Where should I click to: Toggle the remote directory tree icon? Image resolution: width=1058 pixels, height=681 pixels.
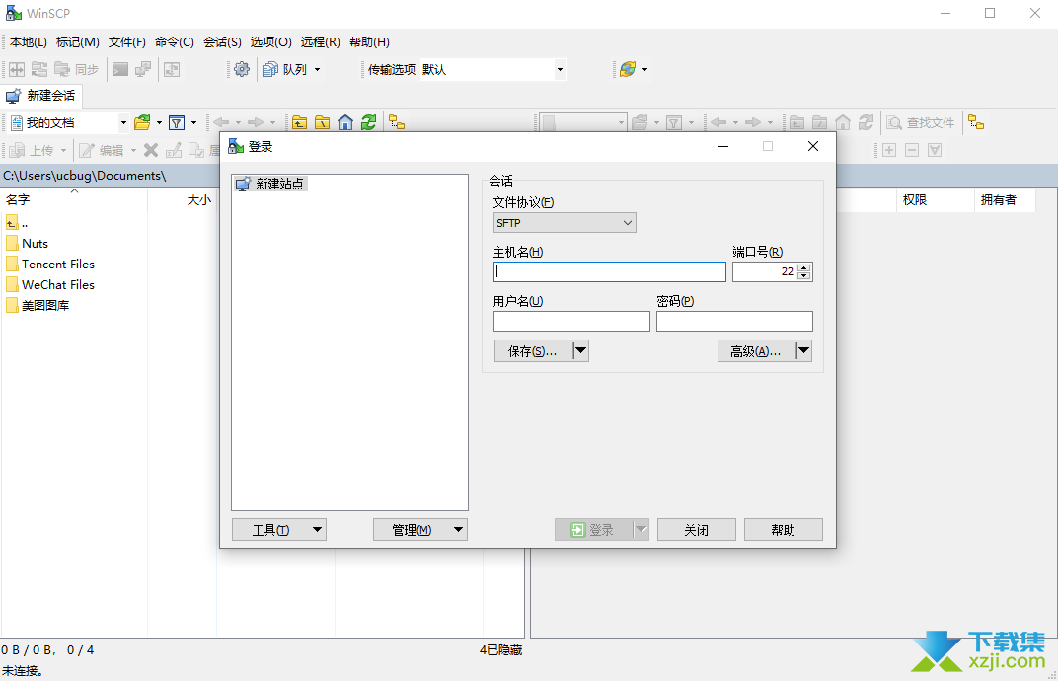976,122
